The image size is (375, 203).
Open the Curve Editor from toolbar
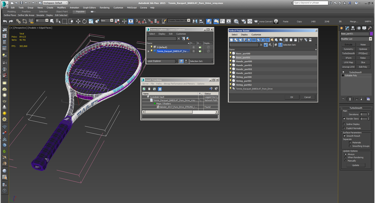tap(222, 21)
